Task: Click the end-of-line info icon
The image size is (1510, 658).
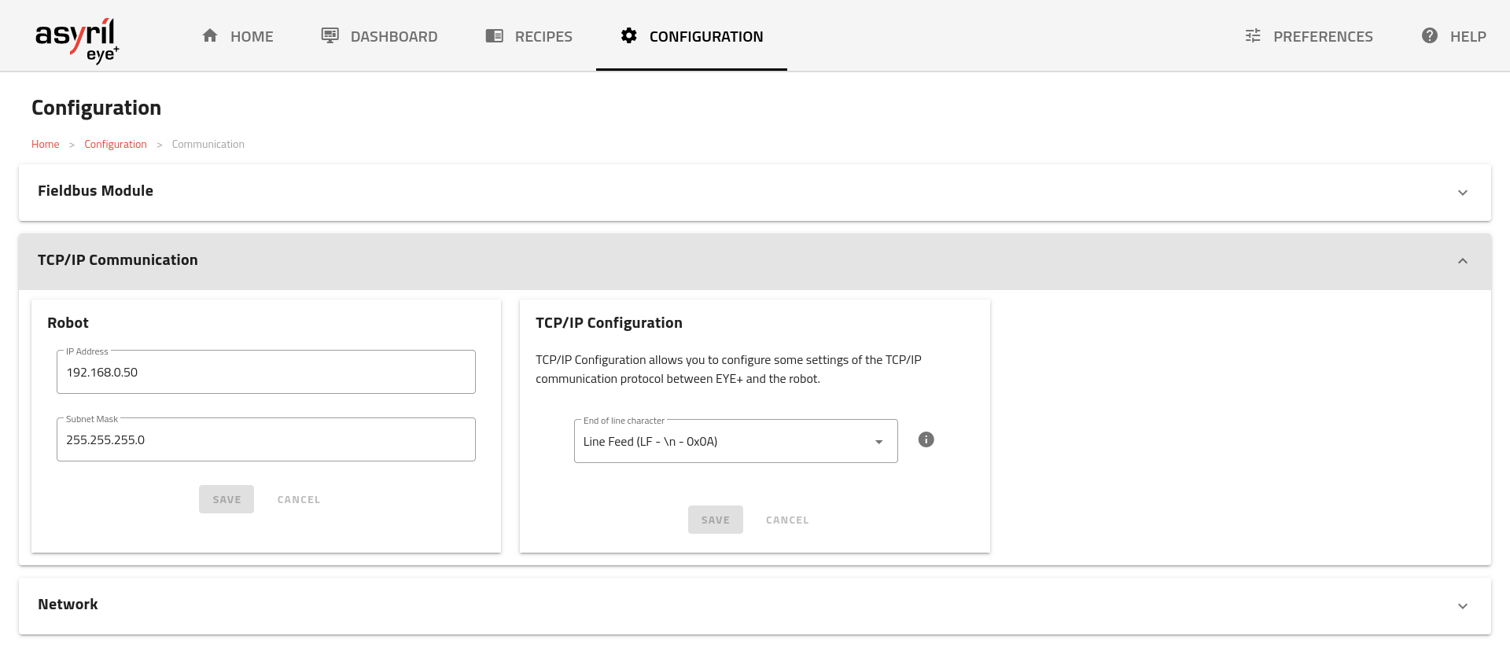Action: pyautogui.click(x=926, y=439)
